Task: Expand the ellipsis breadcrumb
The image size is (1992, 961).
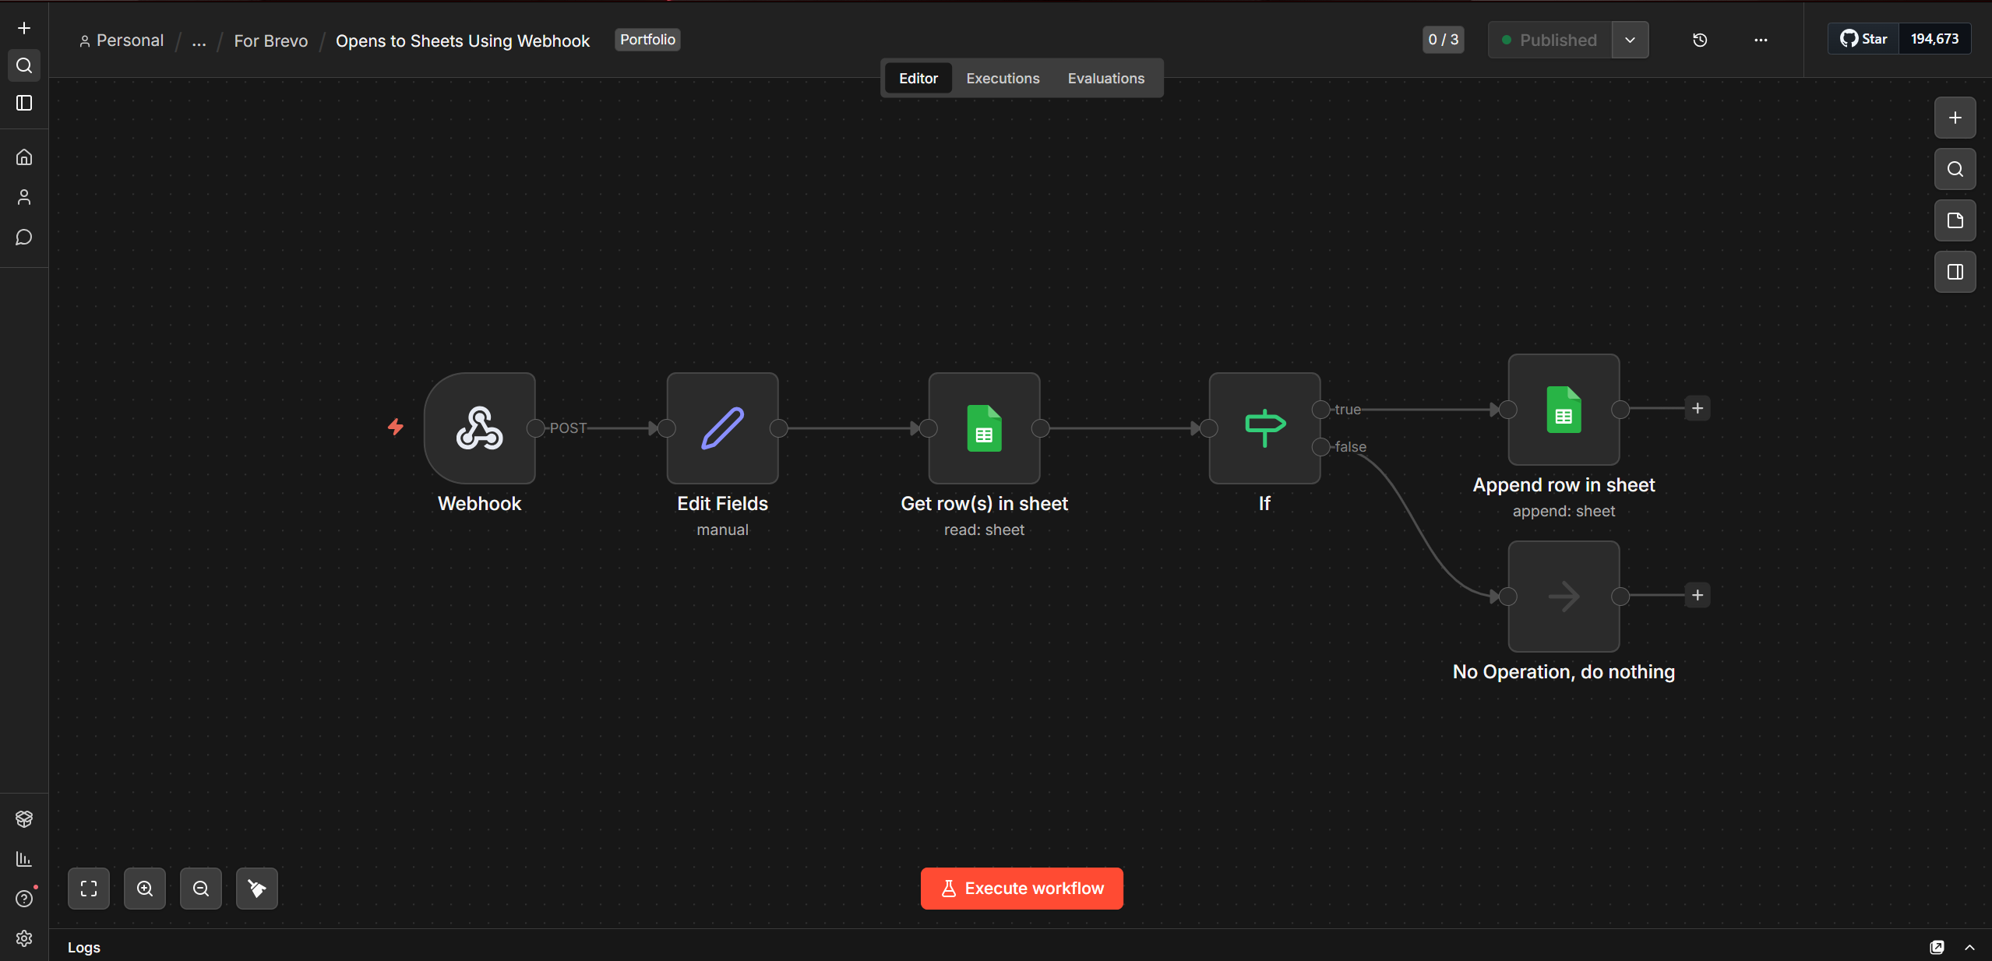Action: click(x=199, y=40)
